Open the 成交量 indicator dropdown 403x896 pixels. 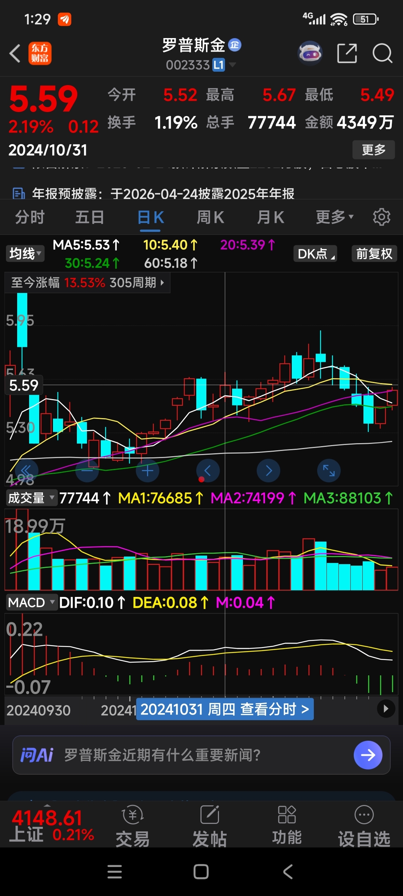tap(32, 498)
